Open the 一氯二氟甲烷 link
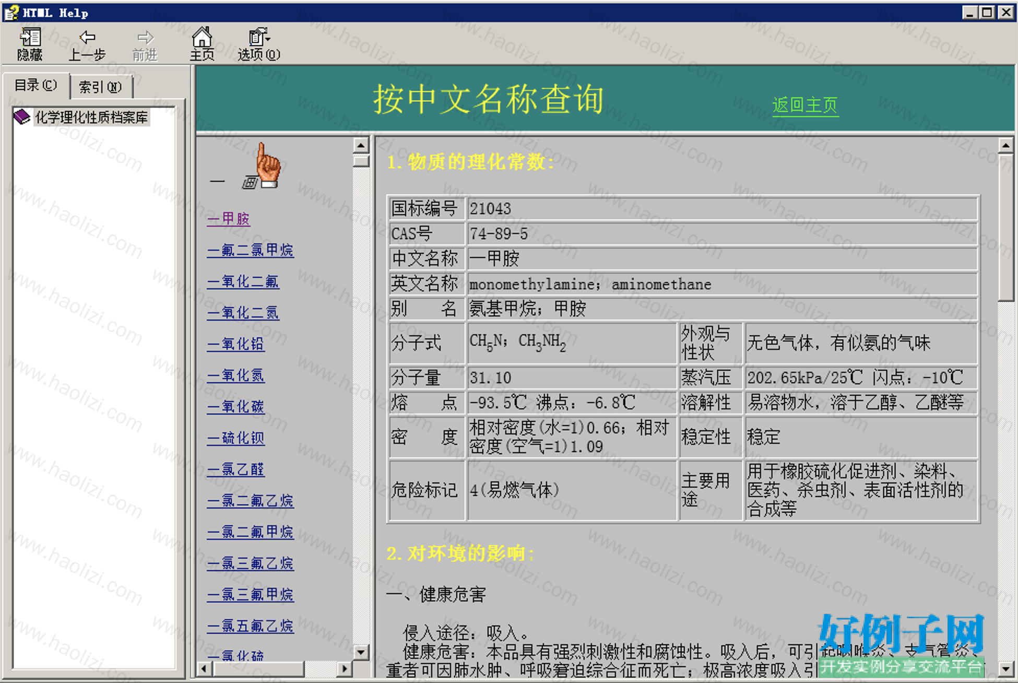This screenshot has height=683, width=1018. [x=250, y=532]
